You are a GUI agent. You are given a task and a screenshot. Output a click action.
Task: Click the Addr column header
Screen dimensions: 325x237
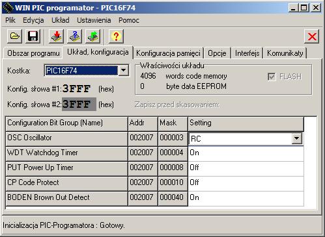click(x=143, y=123)
